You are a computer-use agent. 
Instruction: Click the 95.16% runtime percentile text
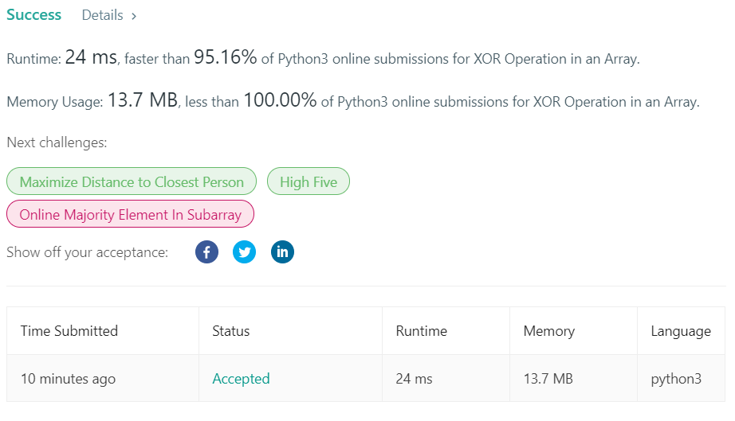click(226, 57)
